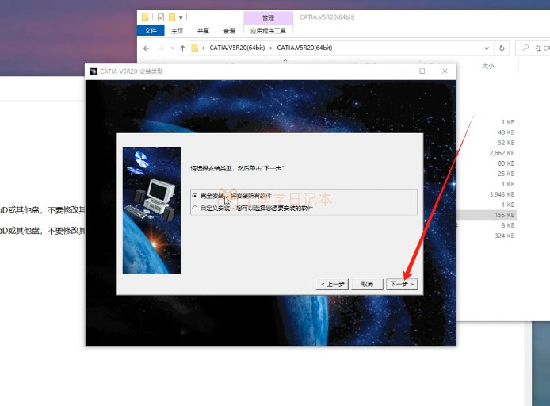This screenshot has height=406, width=550.
Task: Maximize the CATIA installer window
Action: (x=422, y=71)
